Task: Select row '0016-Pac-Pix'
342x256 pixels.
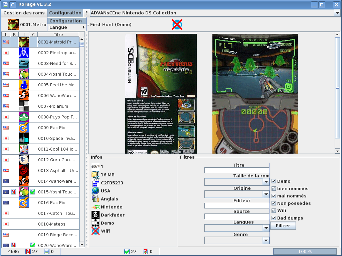Action: [40, 203]
